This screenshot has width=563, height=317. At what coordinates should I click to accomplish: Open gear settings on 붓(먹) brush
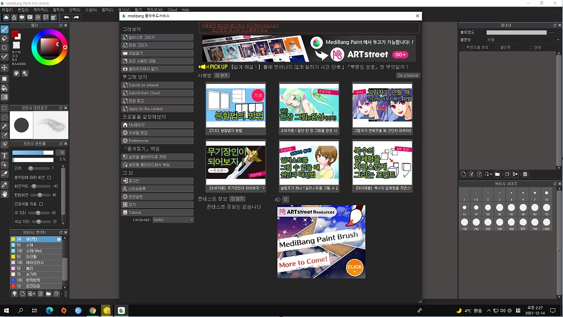(59, 239)
